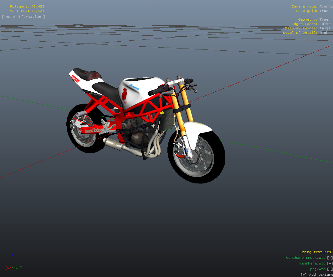This screenshot has height=277, width=333.
Task: Change the Camera mode from Around
Action: [325, 6]
